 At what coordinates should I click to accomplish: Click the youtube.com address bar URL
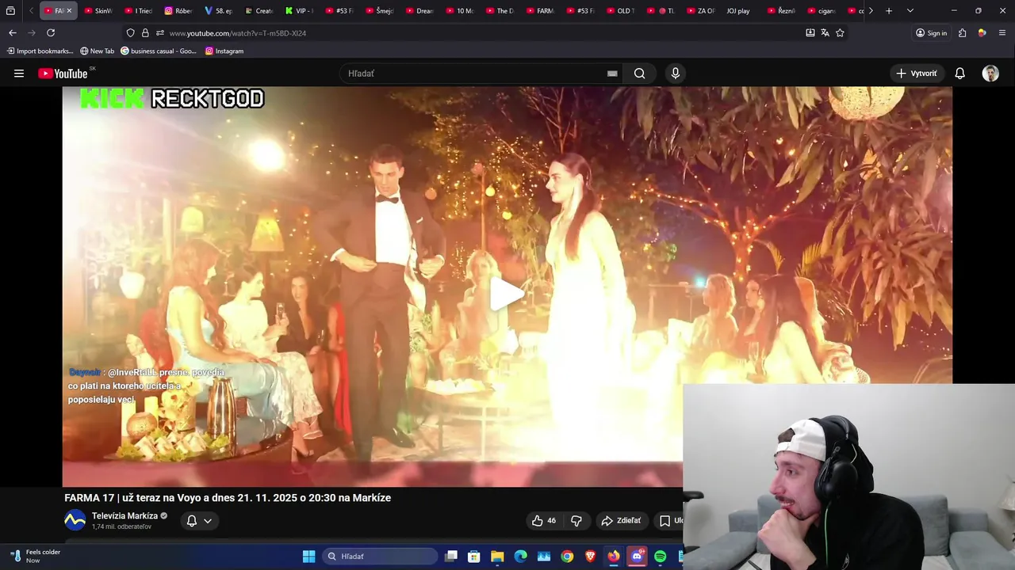click(x=238, y=33)
